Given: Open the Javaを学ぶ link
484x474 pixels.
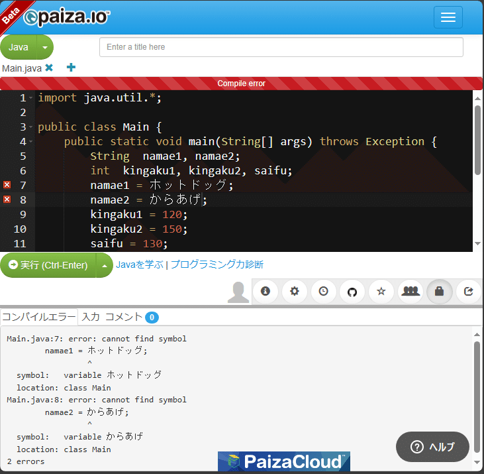Looking at the screenshot, I should [x=140, y=265].
